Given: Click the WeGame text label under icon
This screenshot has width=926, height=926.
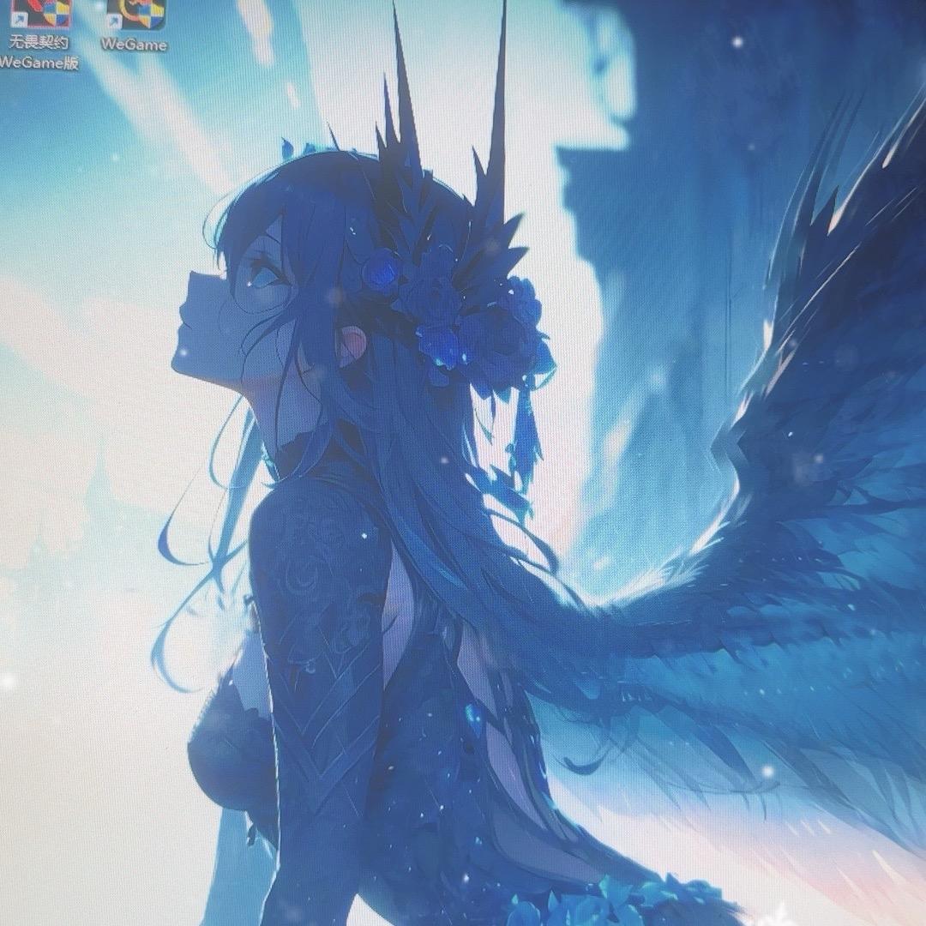Looking at the screenshot, I should (135, 45).
